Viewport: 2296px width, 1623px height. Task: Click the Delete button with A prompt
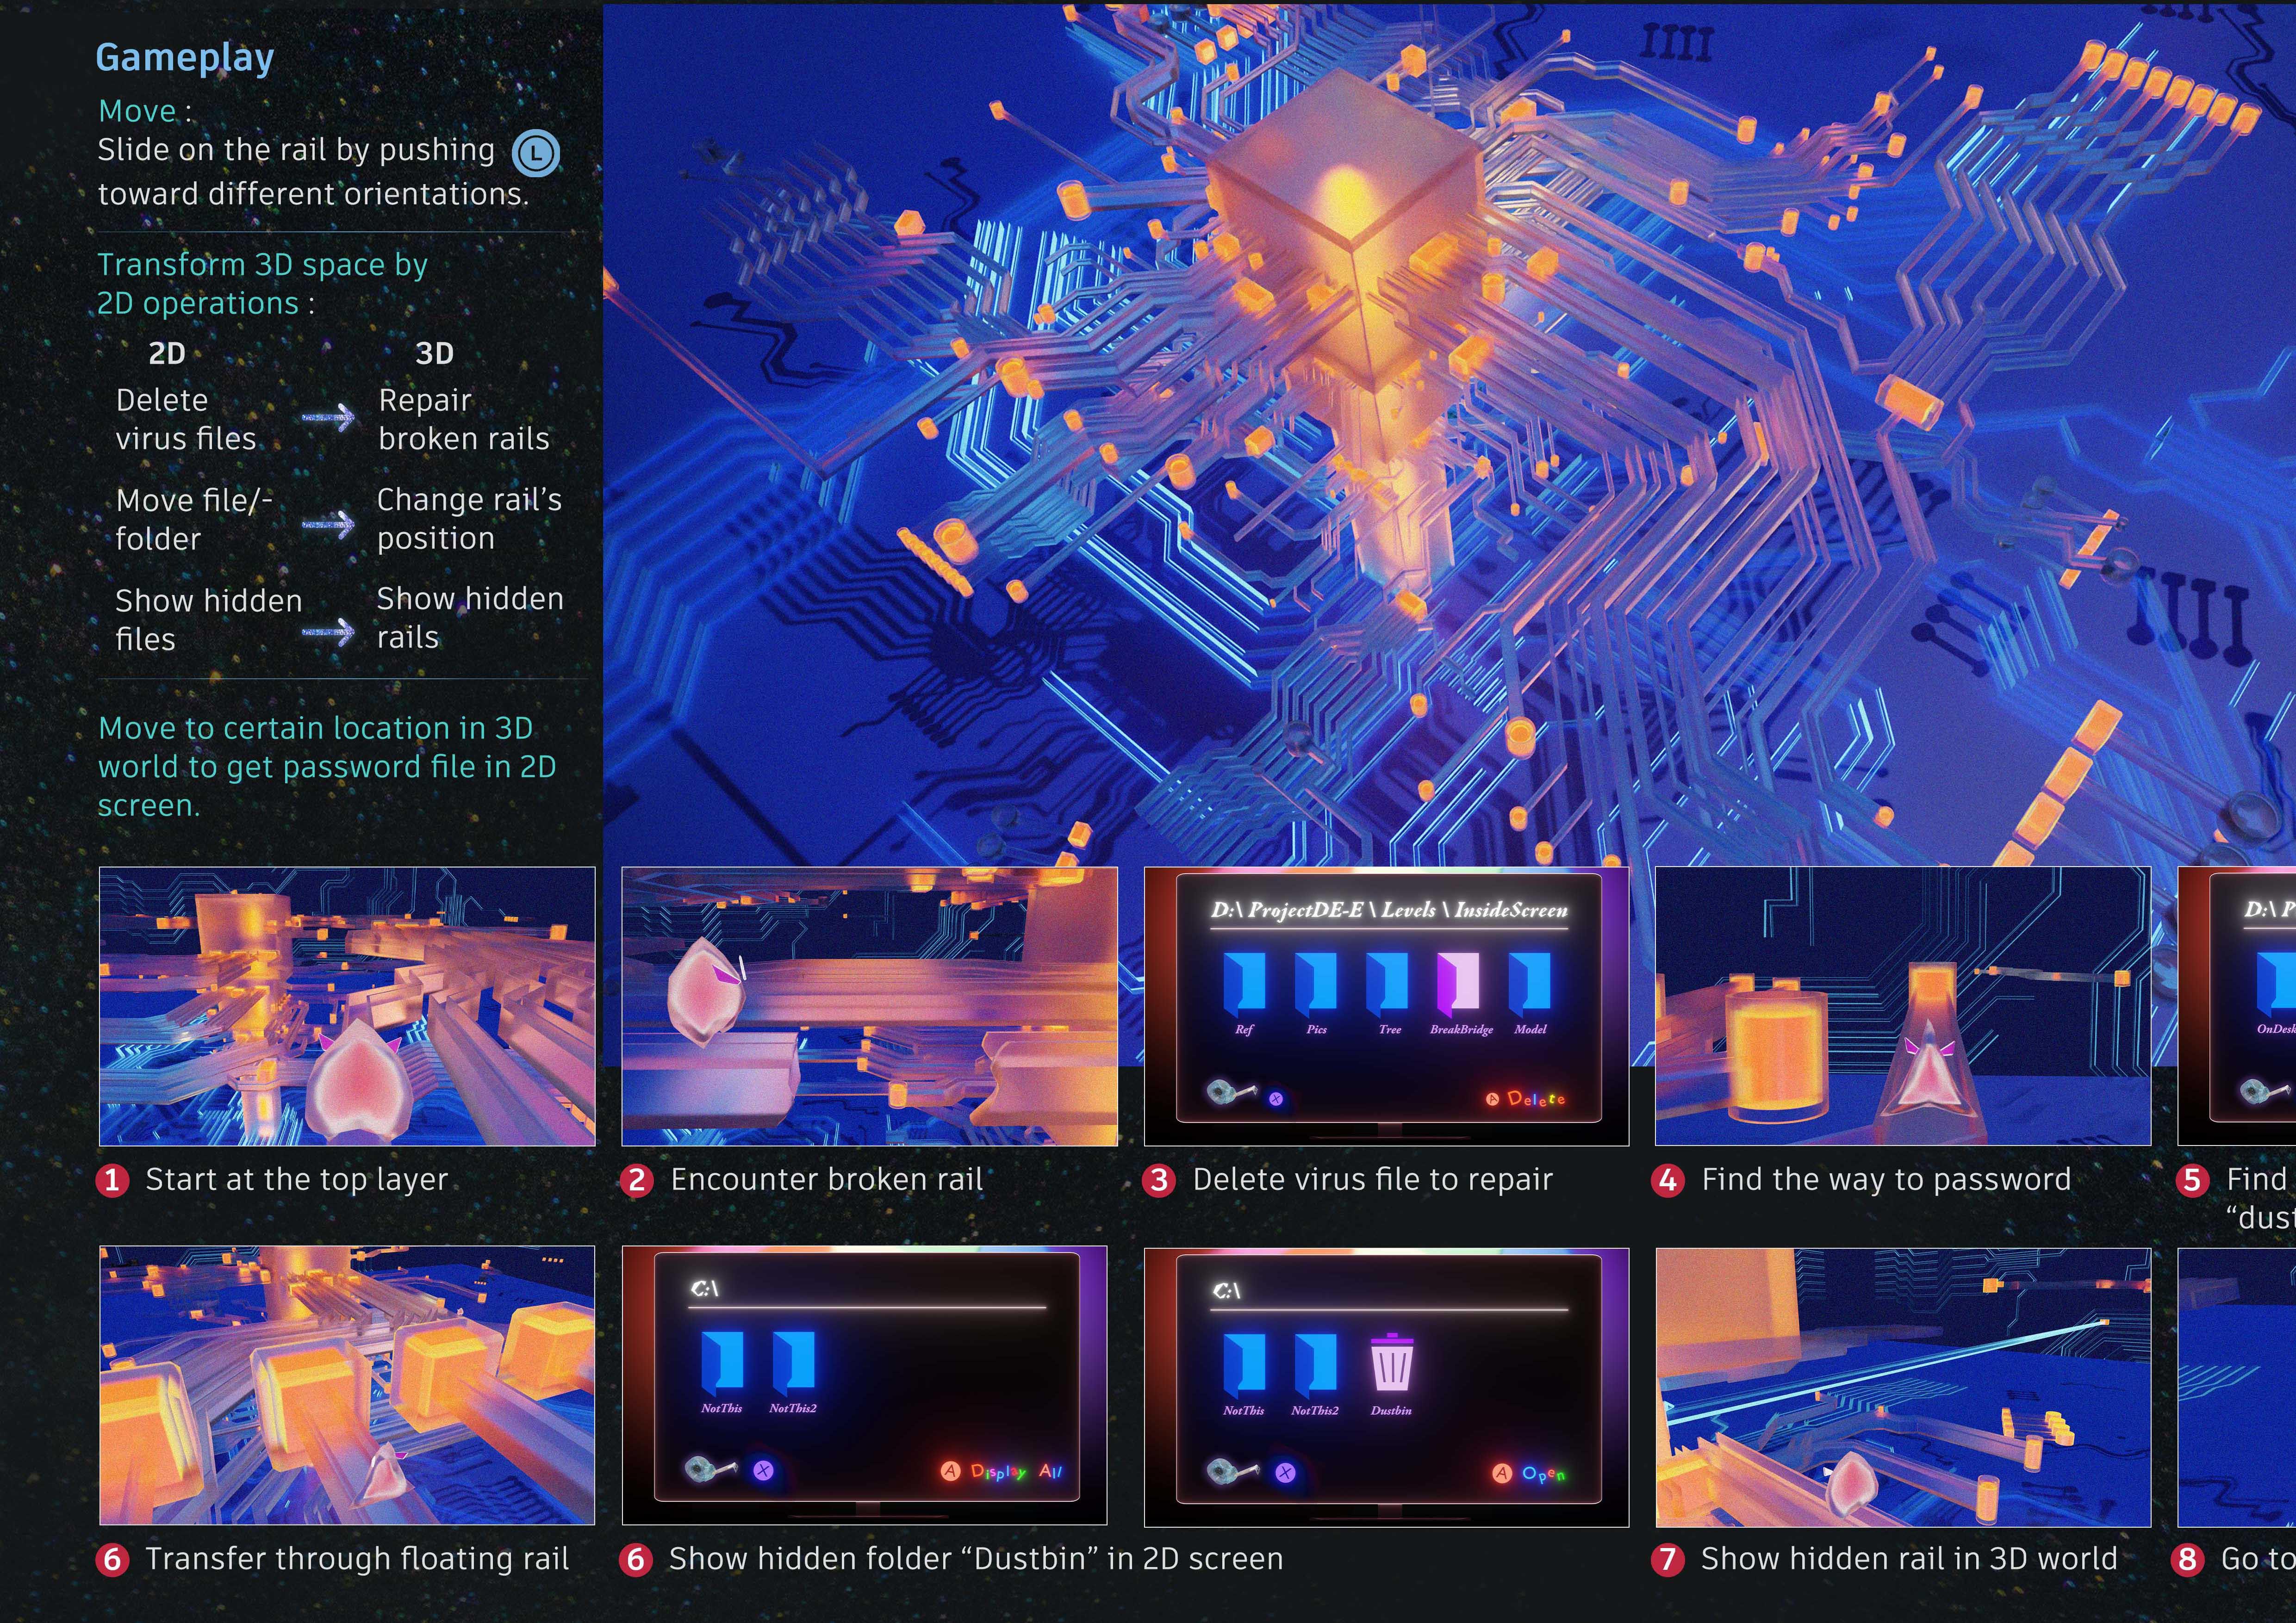coord(1526,1098)
